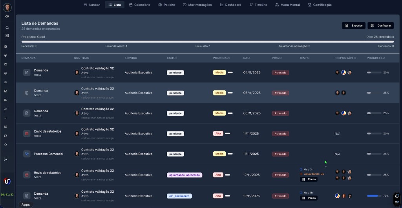Click pendente badge in Processo Comercial row
Image resolution: width=402 pixels, height=208 pixels.
[175, 154]
